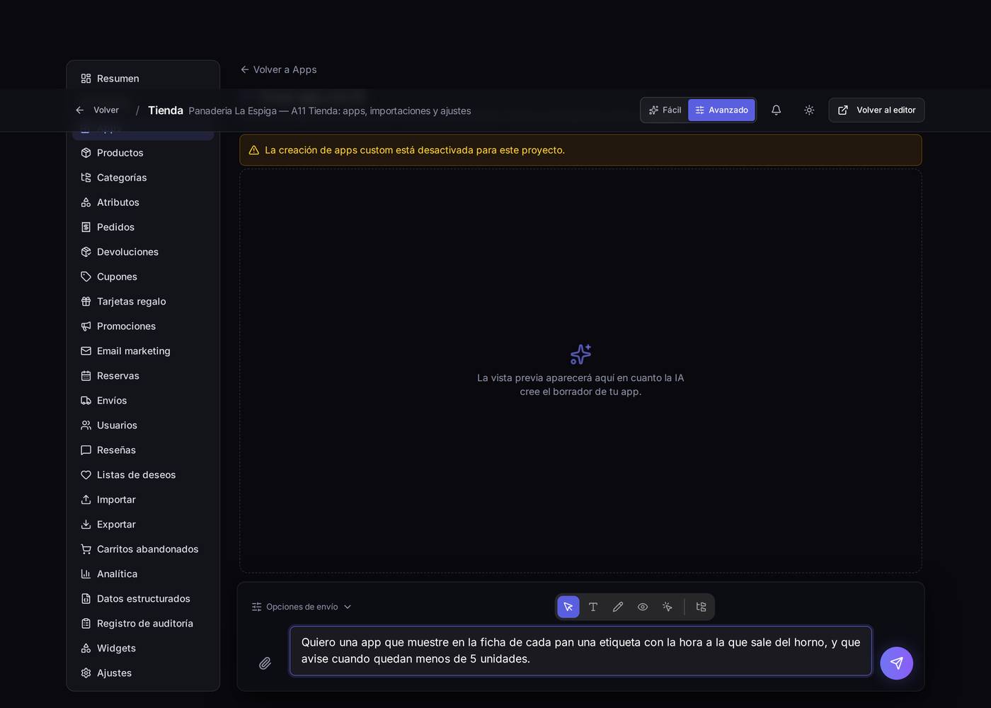Screen dimensions: 991x708
Task: Go back with Volver button
Action: (97, 110)
